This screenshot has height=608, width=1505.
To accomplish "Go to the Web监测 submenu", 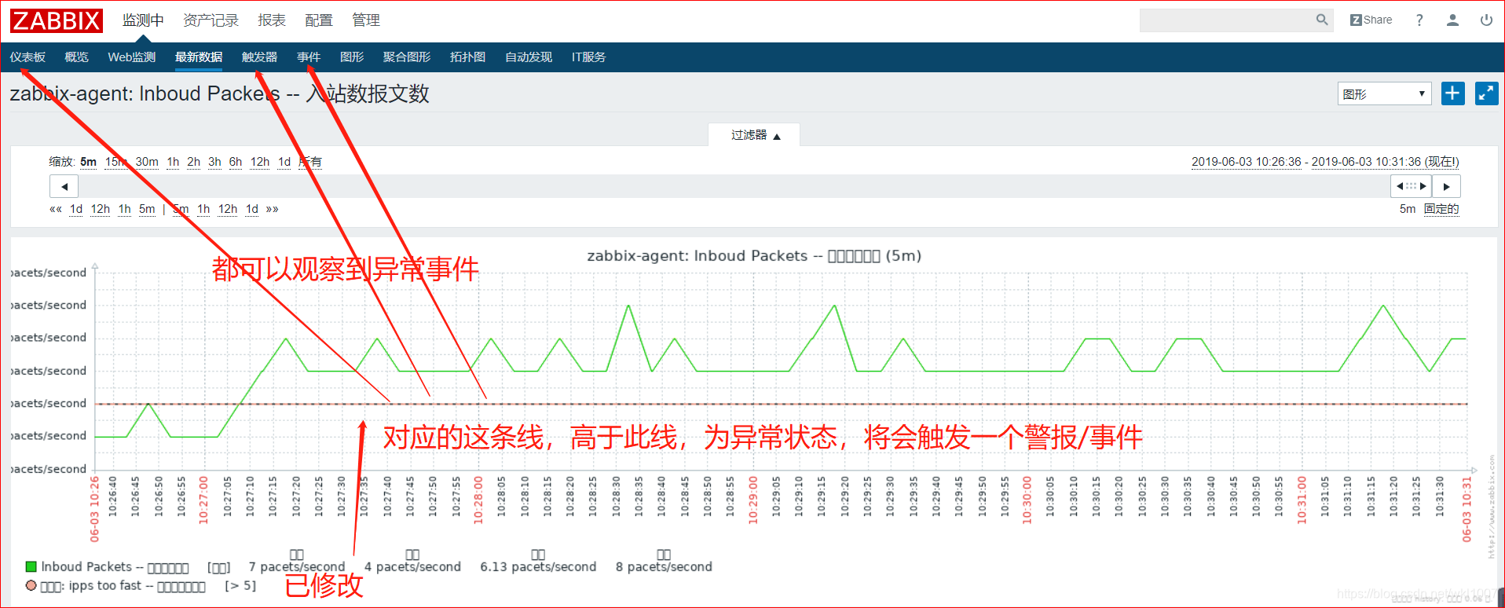I will (x=131, y=57).
